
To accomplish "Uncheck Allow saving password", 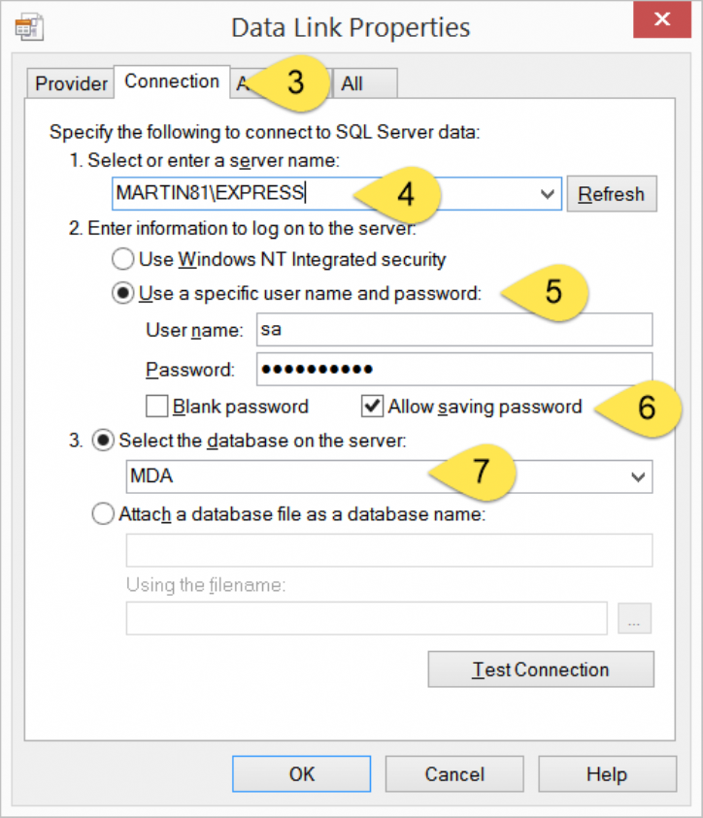I will click(373, 406).
